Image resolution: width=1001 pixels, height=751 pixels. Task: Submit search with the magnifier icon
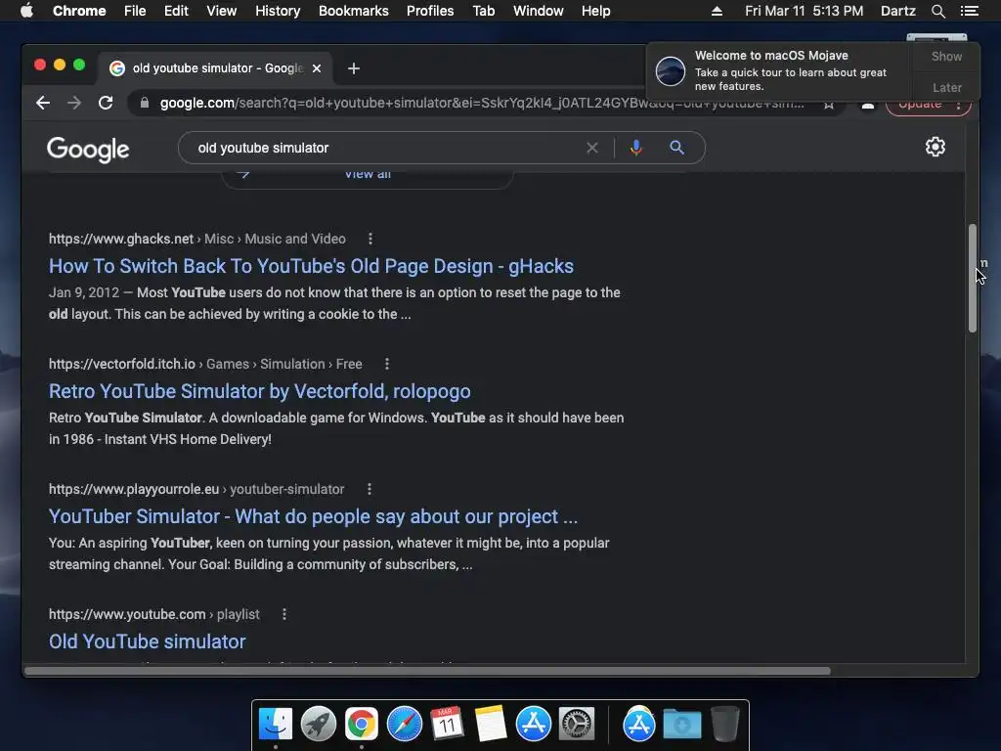coord(676,148)
